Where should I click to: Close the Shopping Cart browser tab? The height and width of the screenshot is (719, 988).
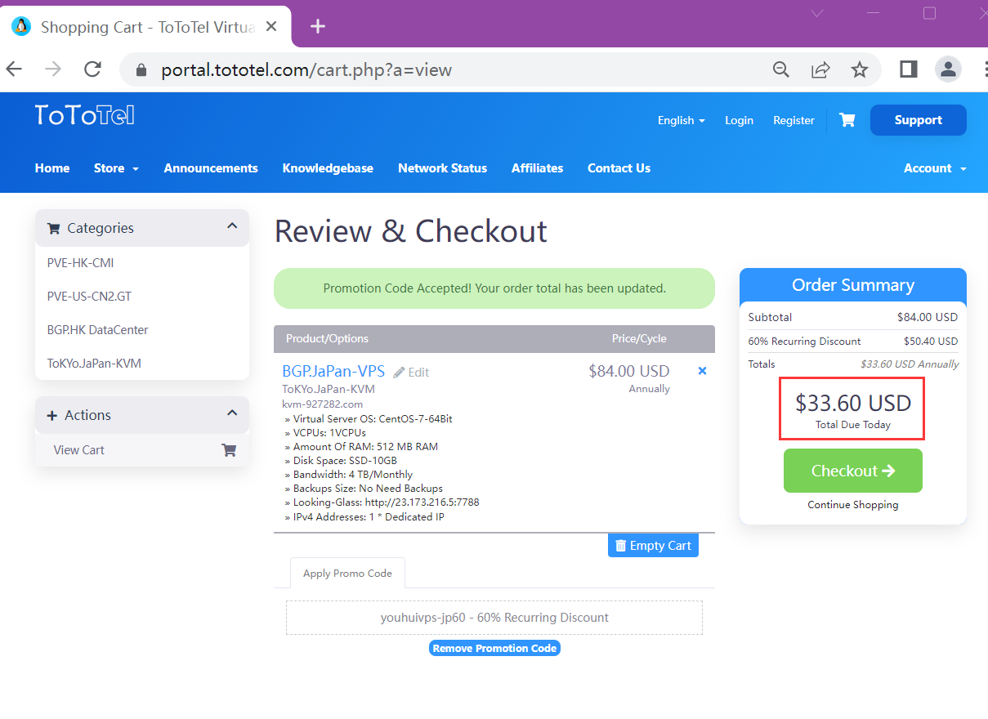click(271, 26)
